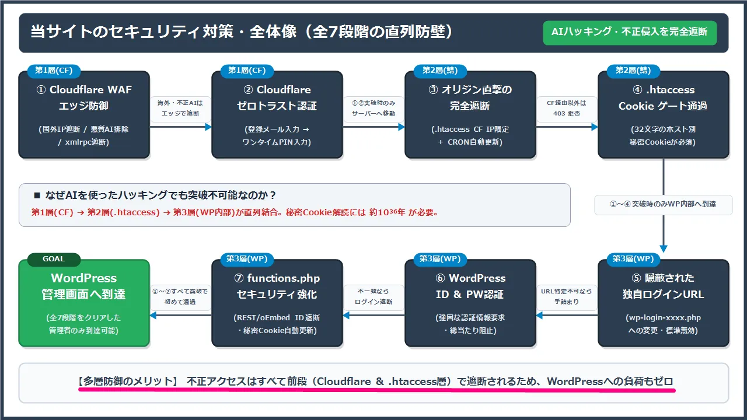
Task: Select the "④ .htaccess Cookie ゲート通過" heading
Action: point(663,98)
